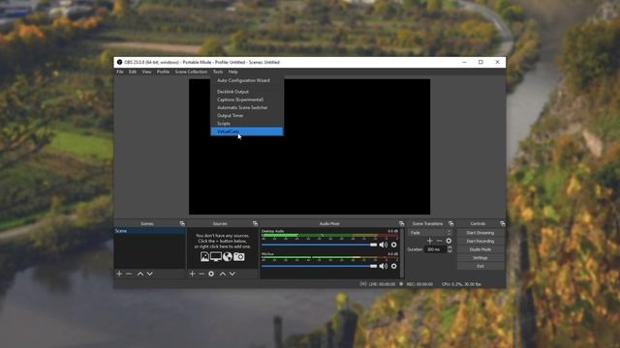Open the Help menu
The width and height of the screenshot is (620, 348).
click(x=232, y=72)
